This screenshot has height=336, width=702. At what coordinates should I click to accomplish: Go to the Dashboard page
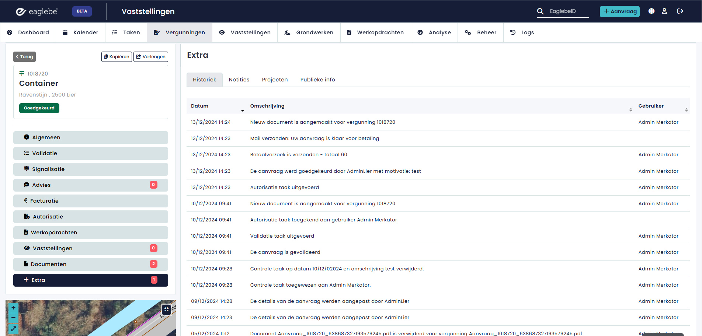coord(28,32)
